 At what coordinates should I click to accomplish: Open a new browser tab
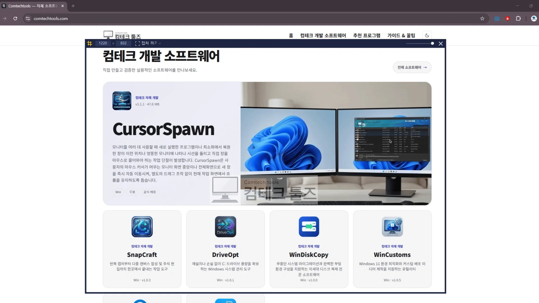tap(73, 6)
